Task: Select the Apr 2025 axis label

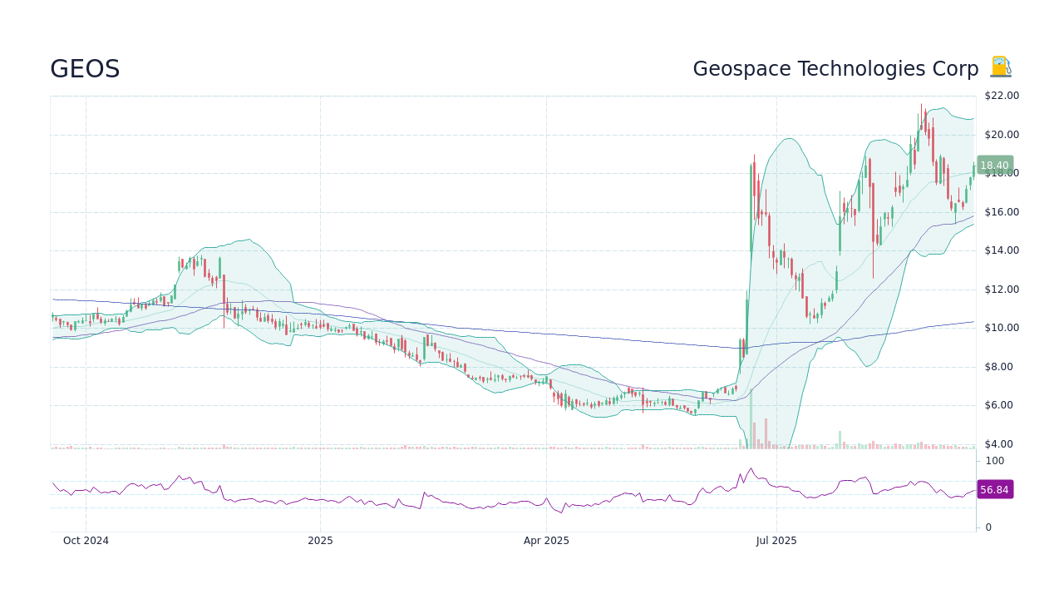Action: point(546,540)
